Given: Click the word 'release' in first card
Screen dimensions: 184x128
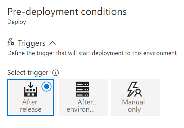Looking at the screenshot, I should [31, 109].
